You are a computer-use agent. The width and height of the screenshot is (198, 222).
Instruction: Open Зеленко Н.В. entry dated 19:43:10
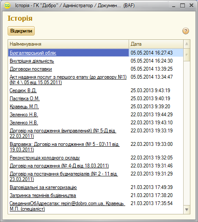pos(24,123)
